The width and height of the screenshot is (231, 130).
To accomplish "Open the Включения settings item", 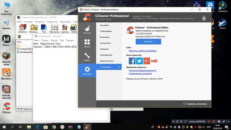I will point(109,37).
